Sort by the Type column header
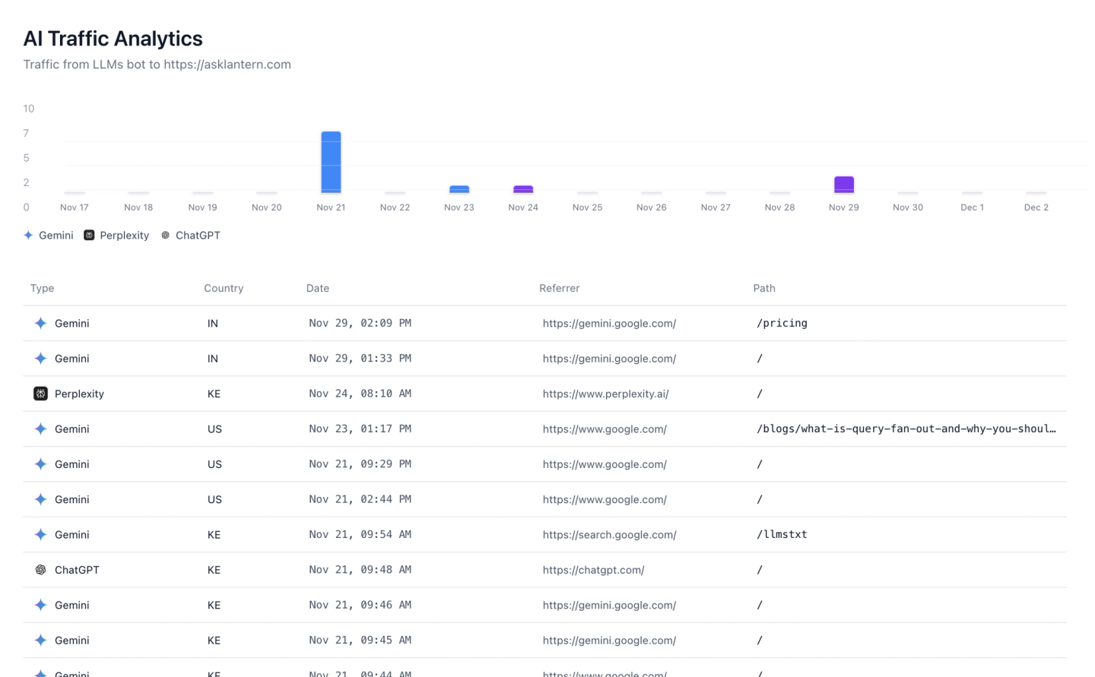 (43, 289)
